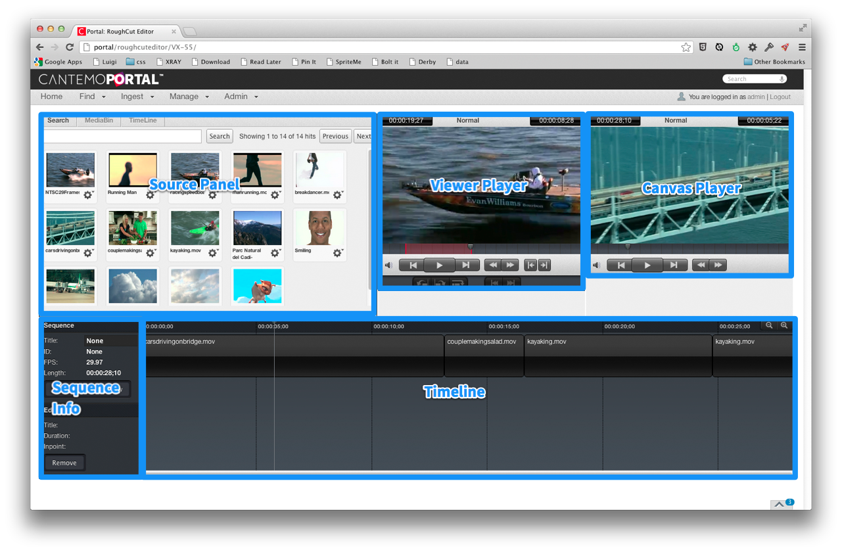This screenshot has height=552, width=842.
Task: Open the Google Apps bookmark
Action: coord(58,62)
